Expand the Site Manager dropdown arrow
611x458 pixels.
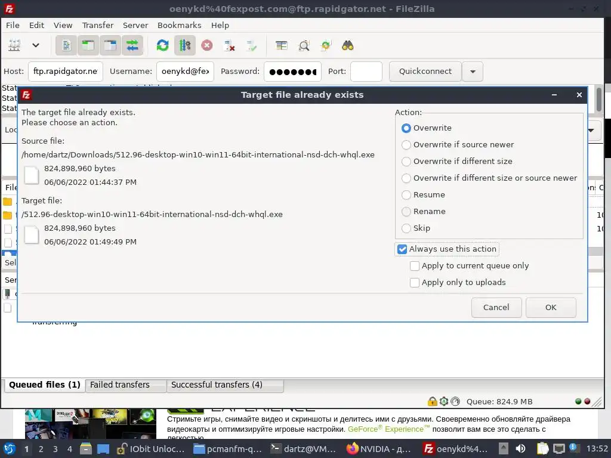35,45
